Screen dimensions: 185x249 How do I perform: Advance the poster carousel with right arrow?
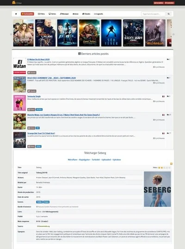coord(173,34)
